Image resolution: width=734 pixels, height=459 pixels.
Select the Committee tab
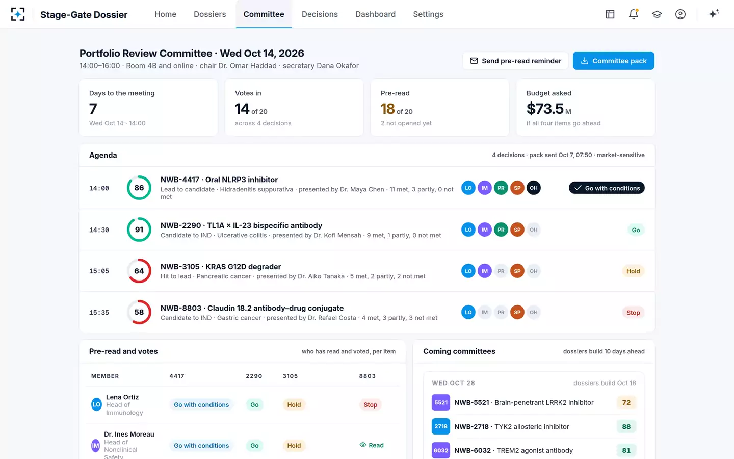pyautogui.click(x=264, y=14)
